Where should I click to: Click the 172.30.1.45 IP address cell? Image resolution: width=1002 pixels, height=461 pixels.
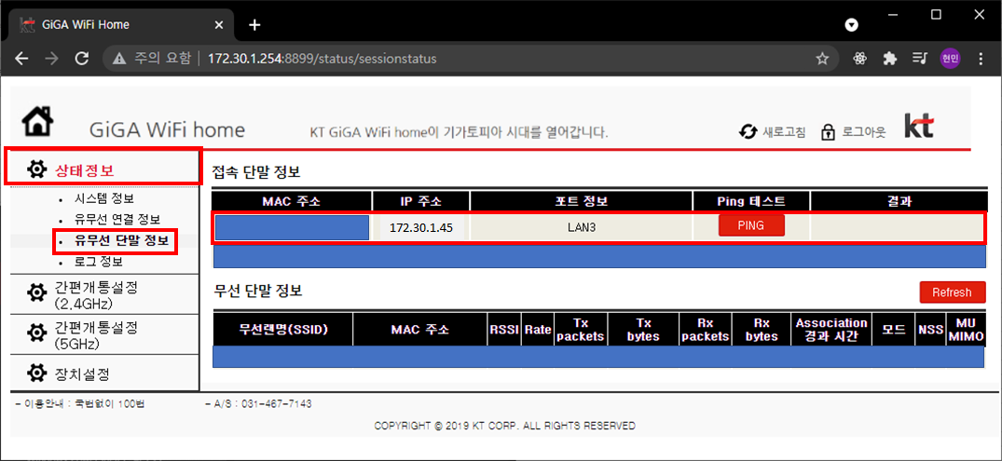[421, 227]
